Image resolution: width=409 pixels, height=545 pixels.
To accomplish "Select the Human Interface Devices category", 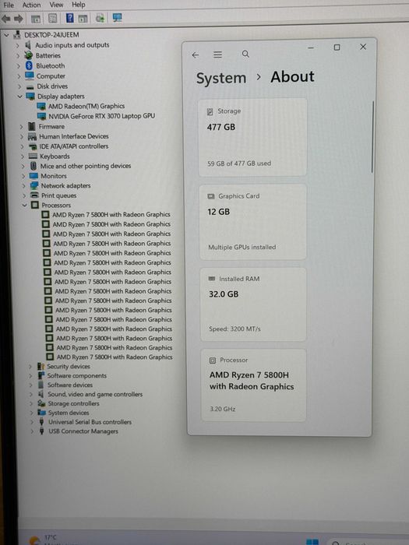I will (x=74, y=136).
